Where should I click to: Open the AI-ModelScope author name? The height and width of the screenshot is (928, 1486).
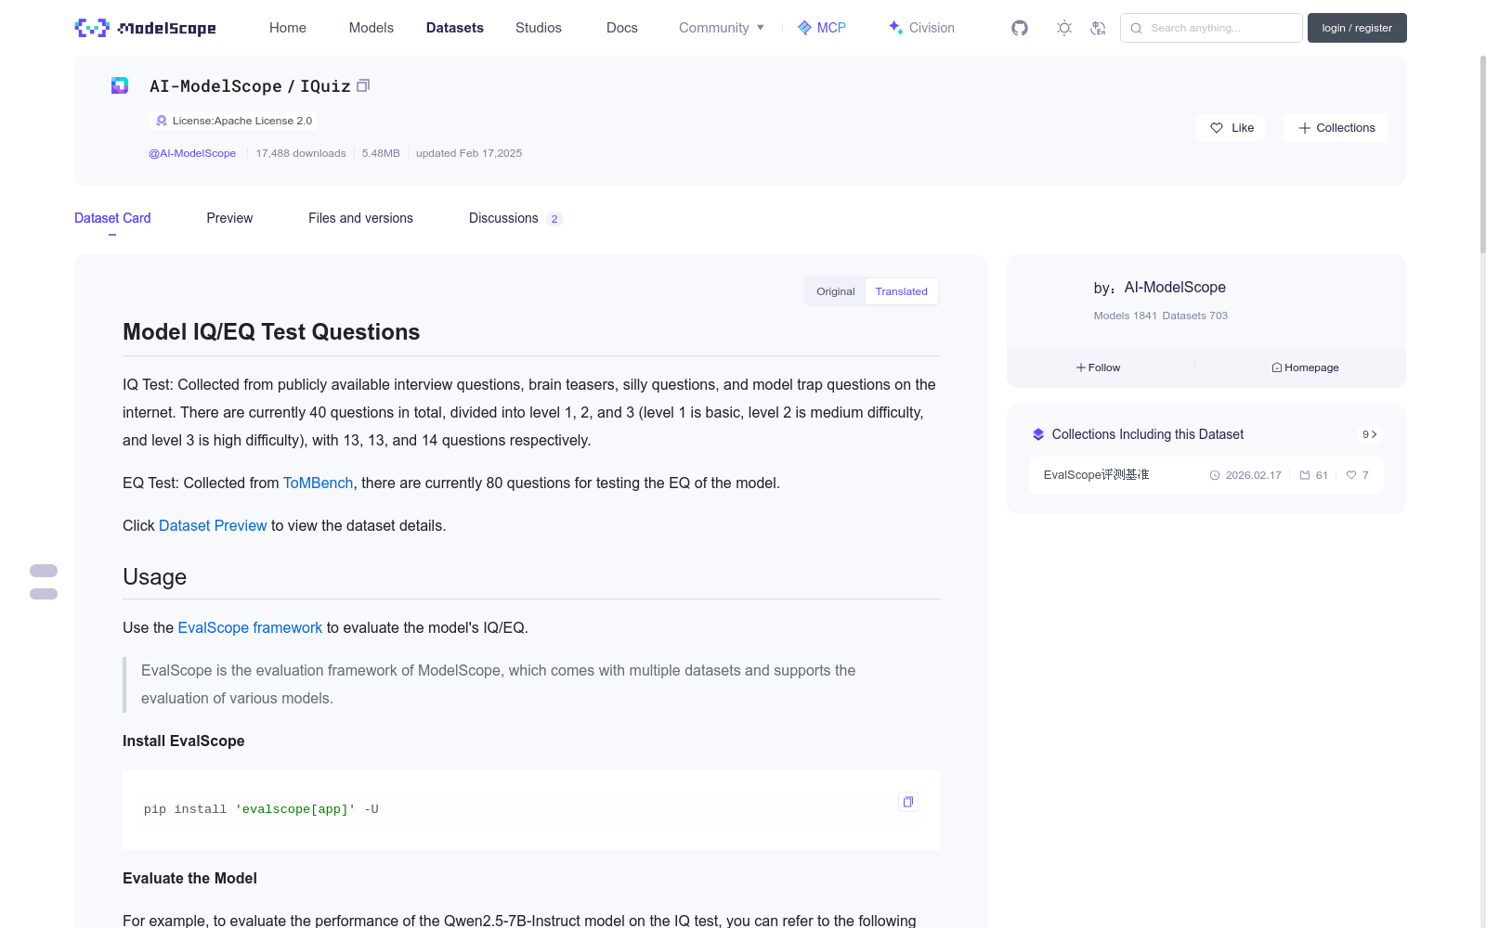click(x=1175, y=288)
